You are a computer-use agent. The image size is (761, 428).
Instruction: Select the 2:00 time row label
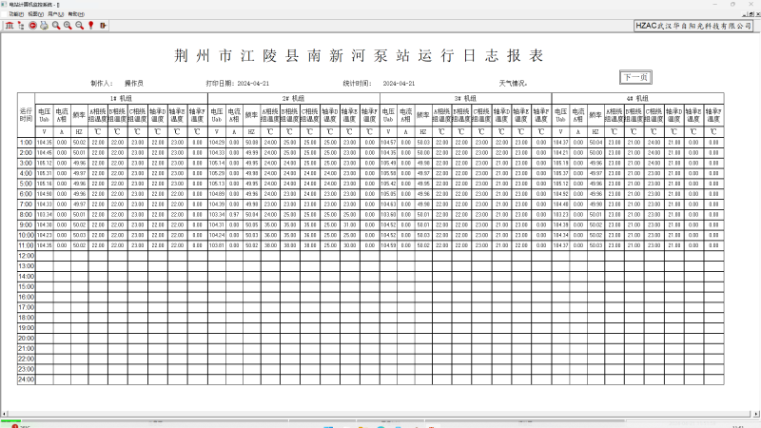point(27,153)
